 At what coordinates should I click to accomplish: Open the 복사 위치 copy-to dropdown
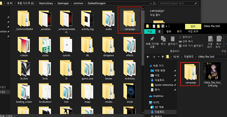(219, 42)
